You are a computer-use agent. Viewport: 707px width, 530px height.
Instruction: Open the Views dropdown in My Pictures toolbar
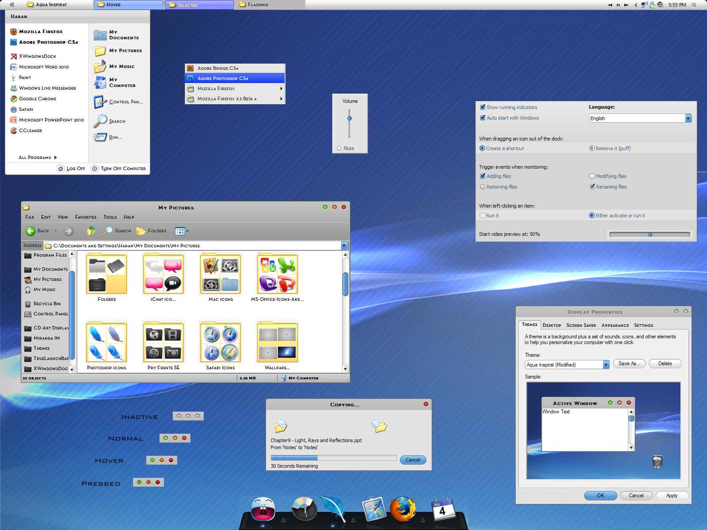[182, 231]
